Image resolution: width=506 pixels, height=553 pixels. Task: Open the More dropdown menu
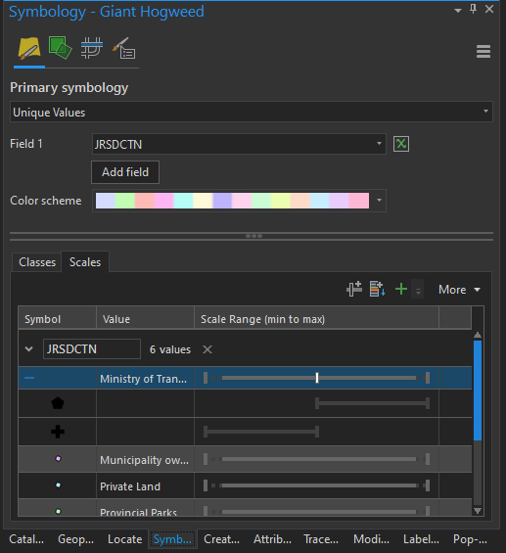tap(459, 290)
